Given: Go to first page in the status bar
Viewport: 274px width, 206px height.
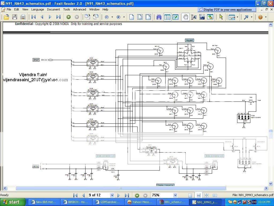Looking at the screenshot, I should (75, 195).
